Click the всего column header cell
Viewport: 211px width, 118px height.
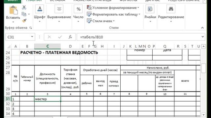coord(185,81)
